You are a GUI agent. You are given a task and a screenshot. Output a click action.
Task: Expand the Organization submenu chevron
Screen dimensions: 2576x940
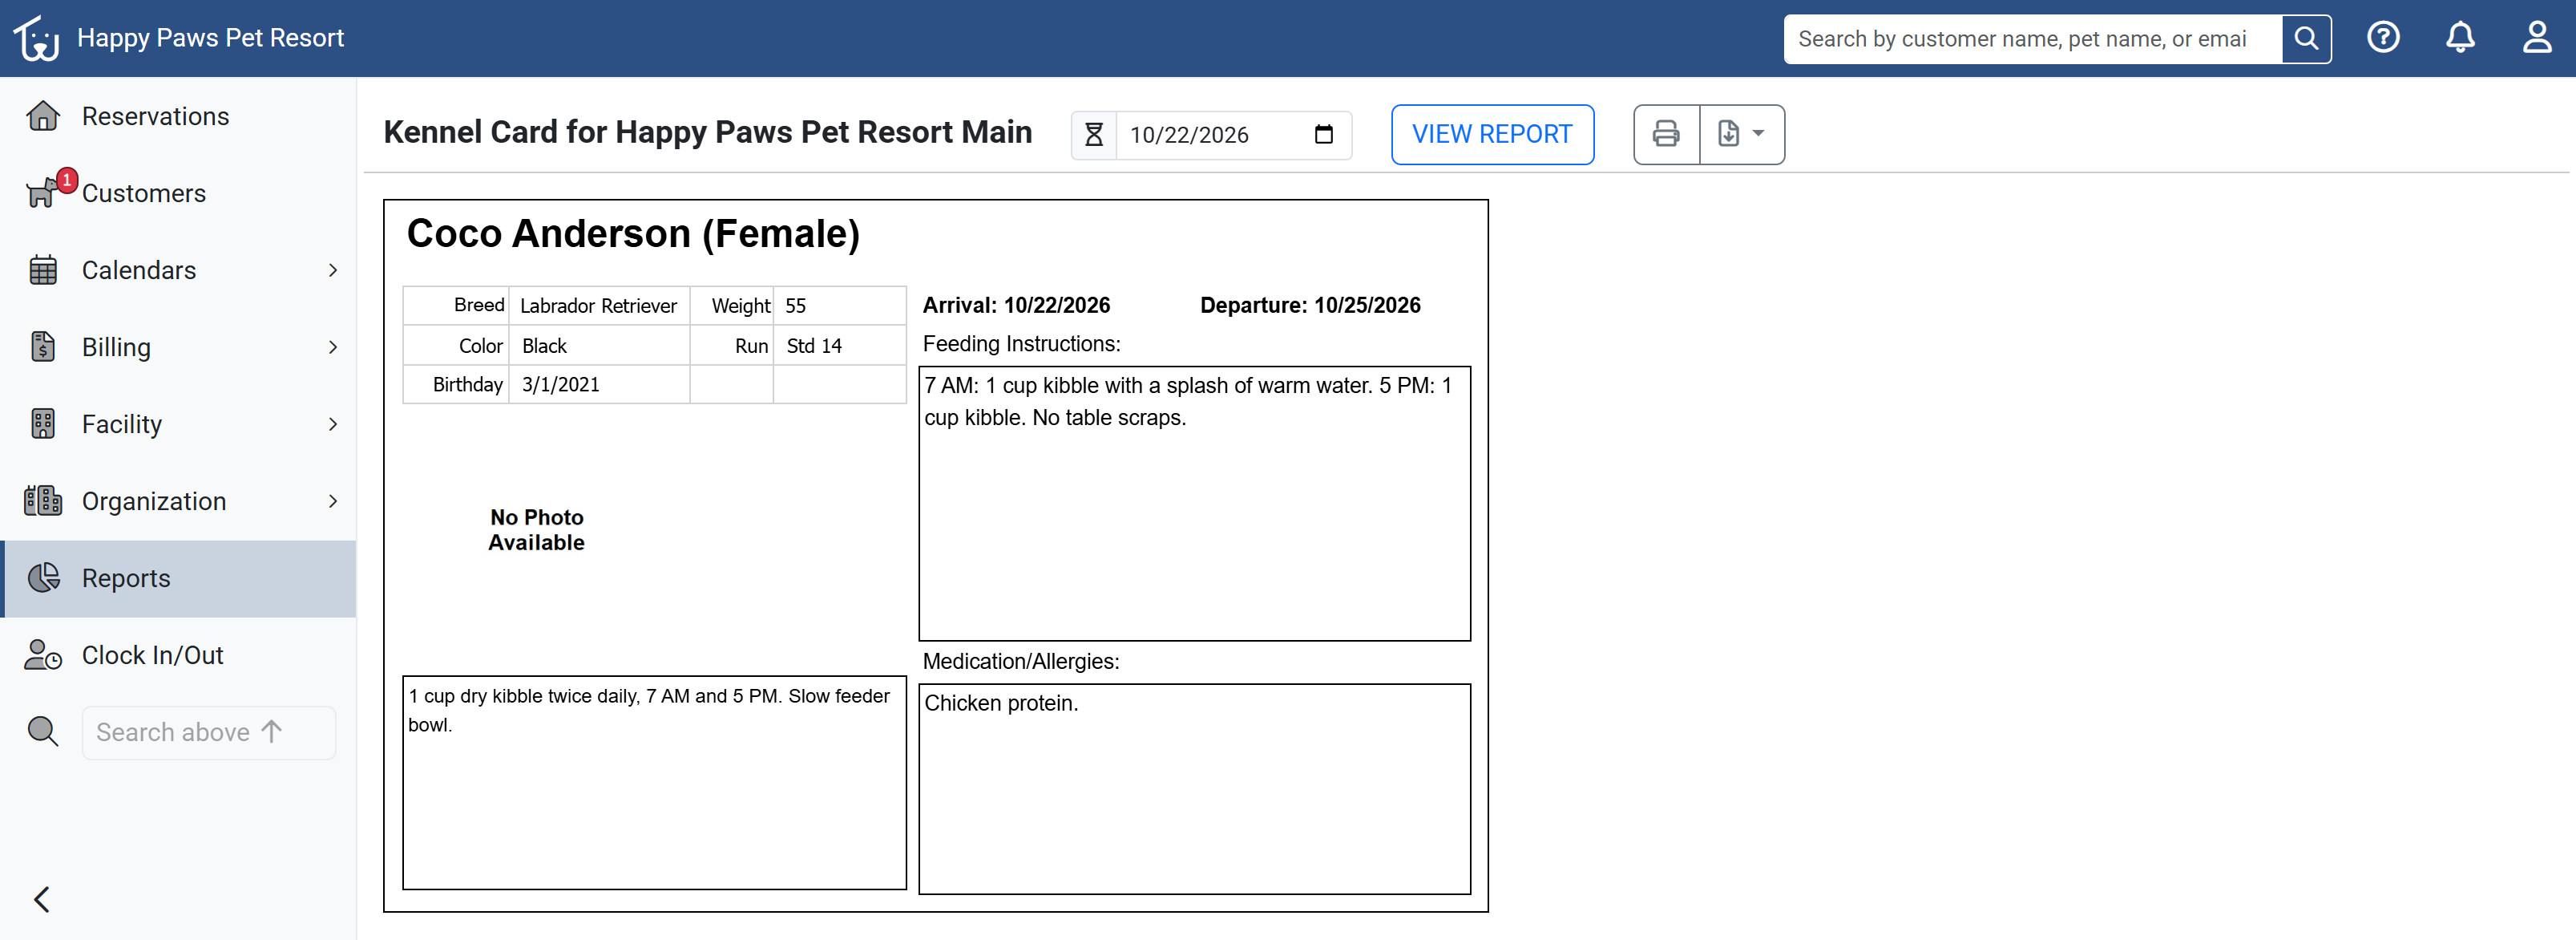pyautogui.click(x=333, y=500)
